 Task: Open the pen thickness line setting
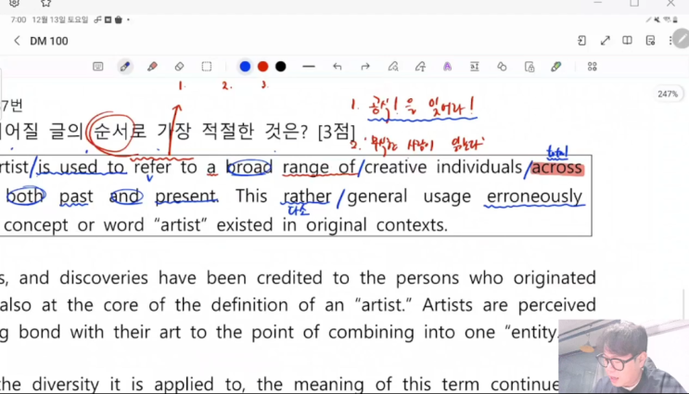[x=309, y=67]
